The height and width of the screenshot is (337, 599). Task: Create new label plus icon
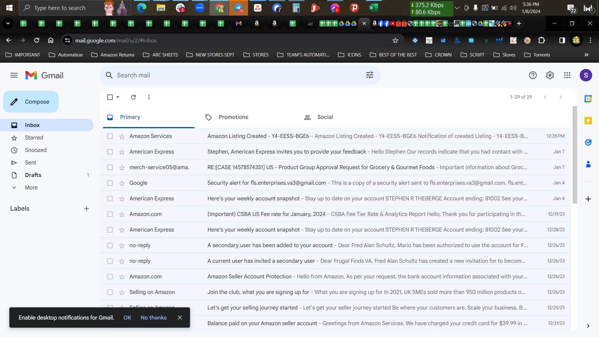86,208
